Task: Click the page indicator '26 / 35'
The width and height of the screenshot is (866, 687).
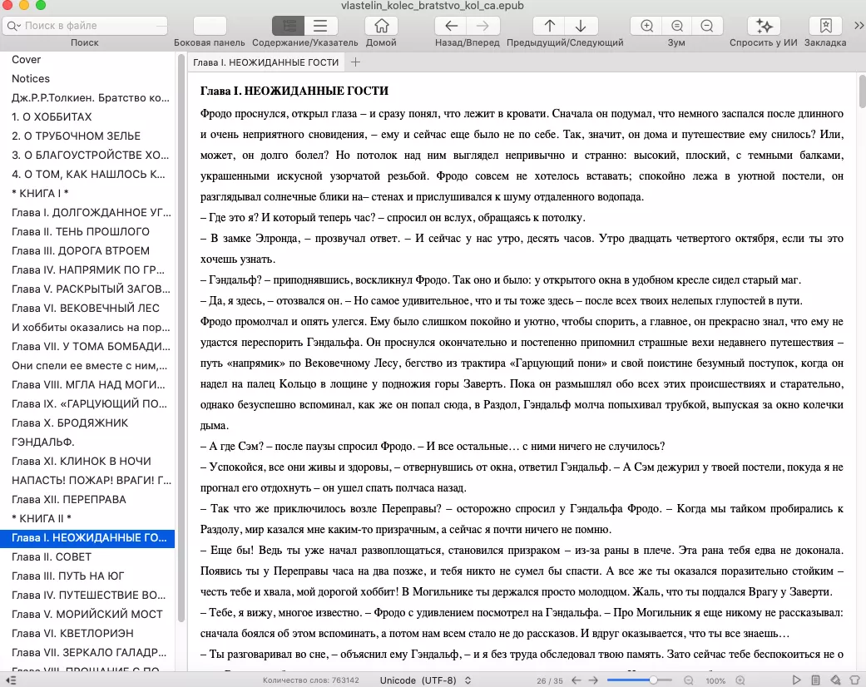Action: (550, 681)
